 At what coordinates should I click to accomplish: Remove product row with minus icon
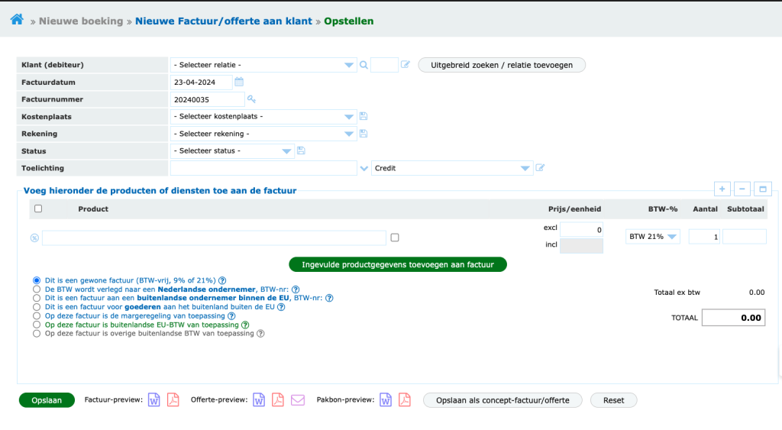tap(742, 189)
